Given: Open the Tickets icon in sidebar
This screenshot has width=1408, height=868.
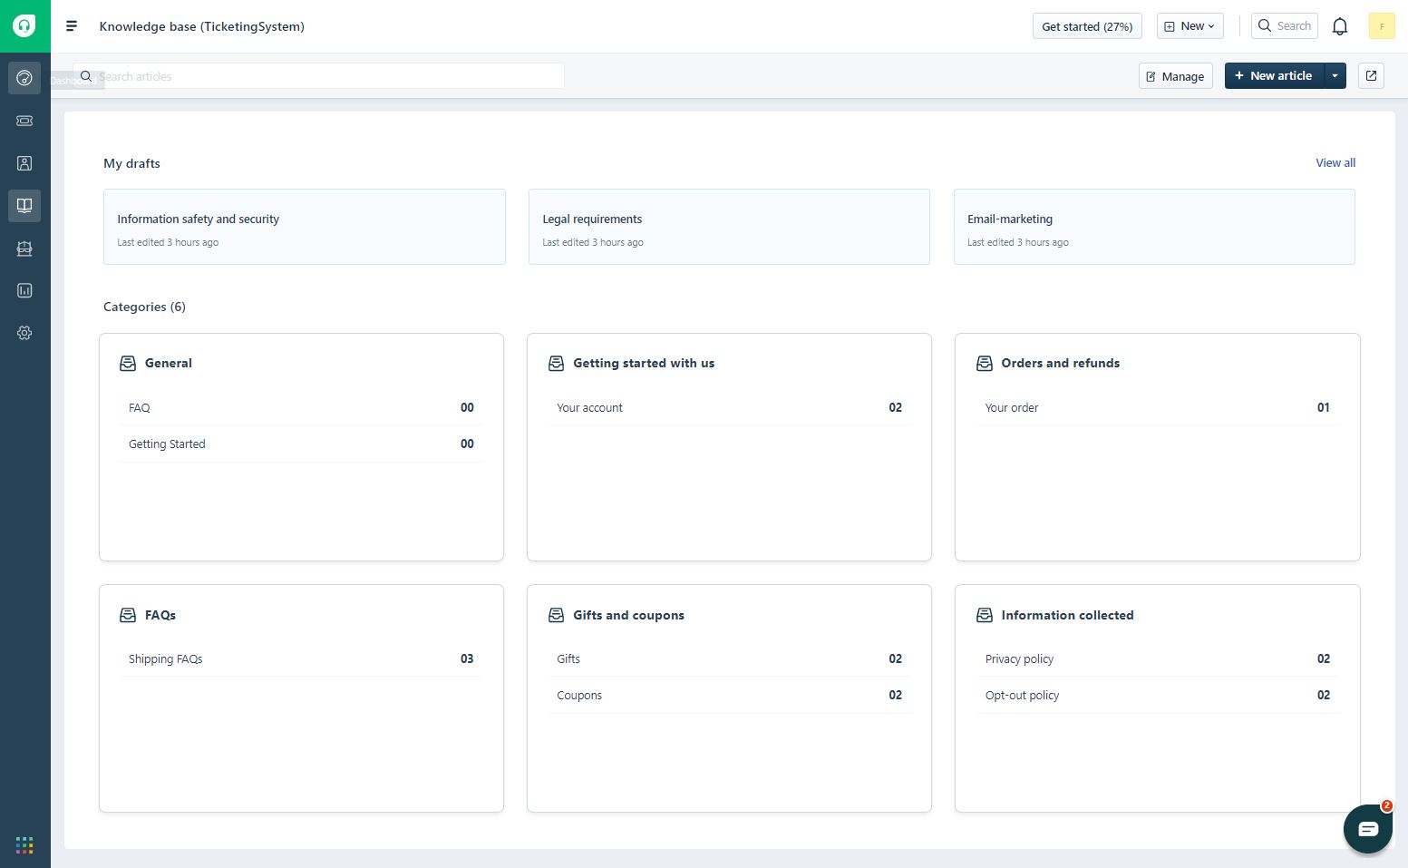Looking at the screenshot, I should [24, 121].
